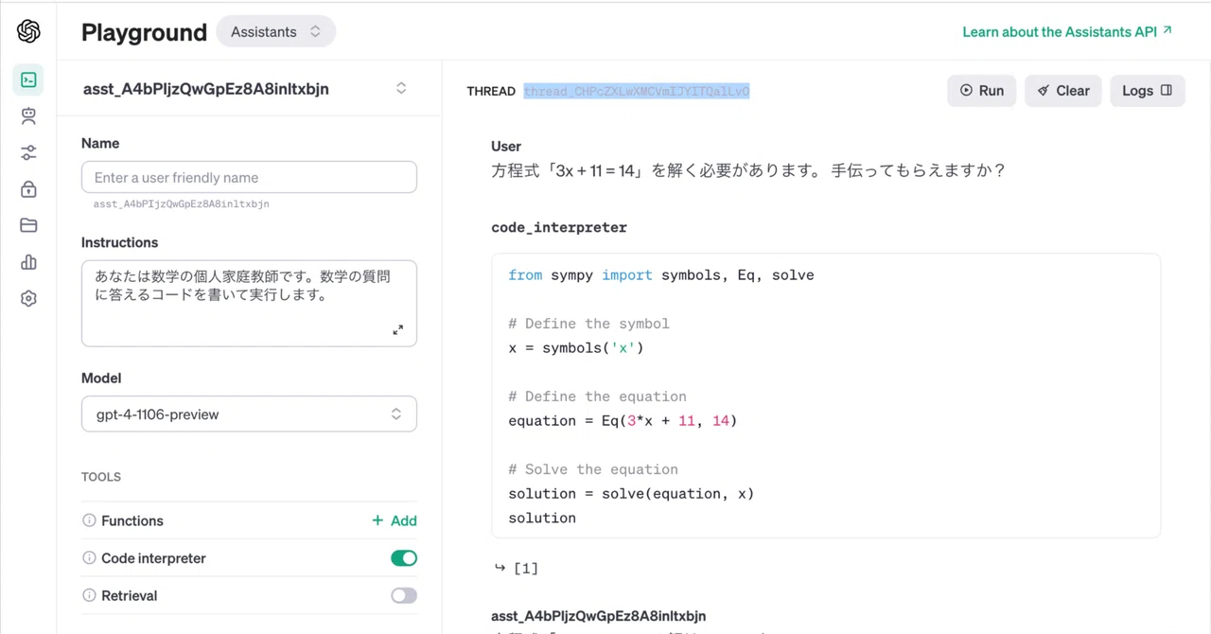The width and height of the screenshot is (1211, 634).
Task: Open the Usage bar chart icon
Action: 28,262
